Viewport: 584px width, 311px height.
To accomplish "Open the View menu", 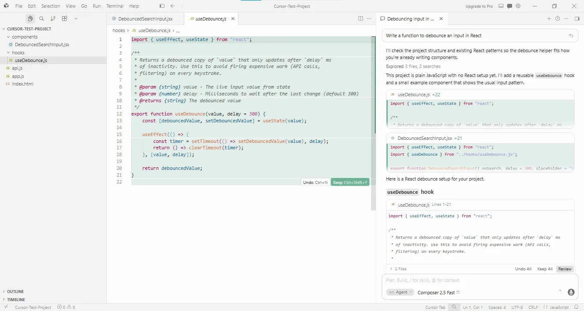I will pos(71,6).
